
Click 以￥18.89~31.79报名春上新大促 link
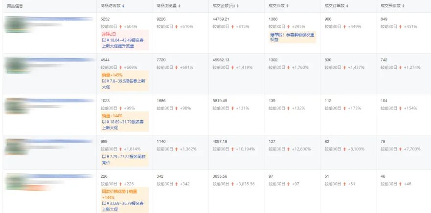(x=123, y=124)
